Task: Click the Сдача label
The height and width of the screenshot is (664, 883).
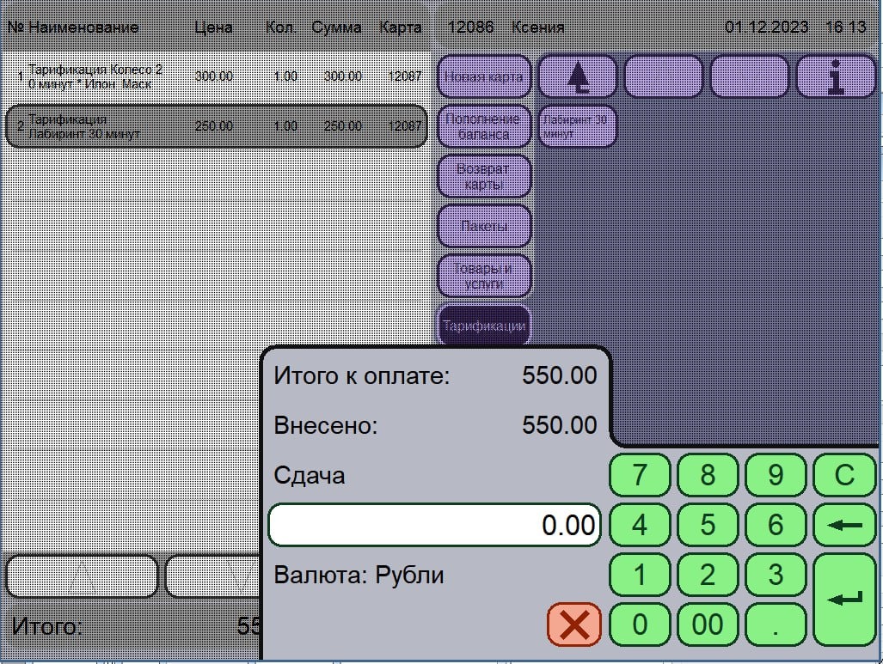Action: tap(310, 476)
